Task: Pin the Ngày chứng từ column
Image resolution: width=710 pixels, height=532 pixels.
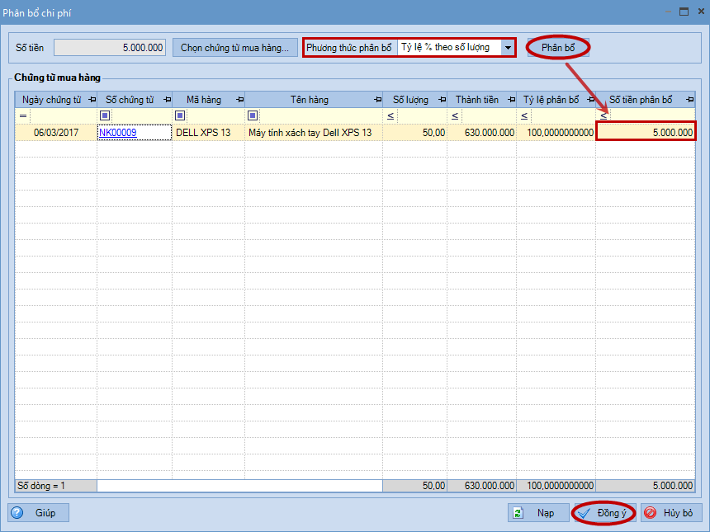Action: pyautogui.click(x=92, y=100)
